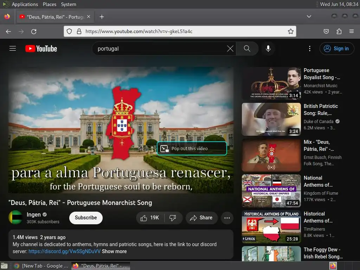
Task: Open British Patriotic Song: Rule thumbnail
Action: click(x=271, y=120)
